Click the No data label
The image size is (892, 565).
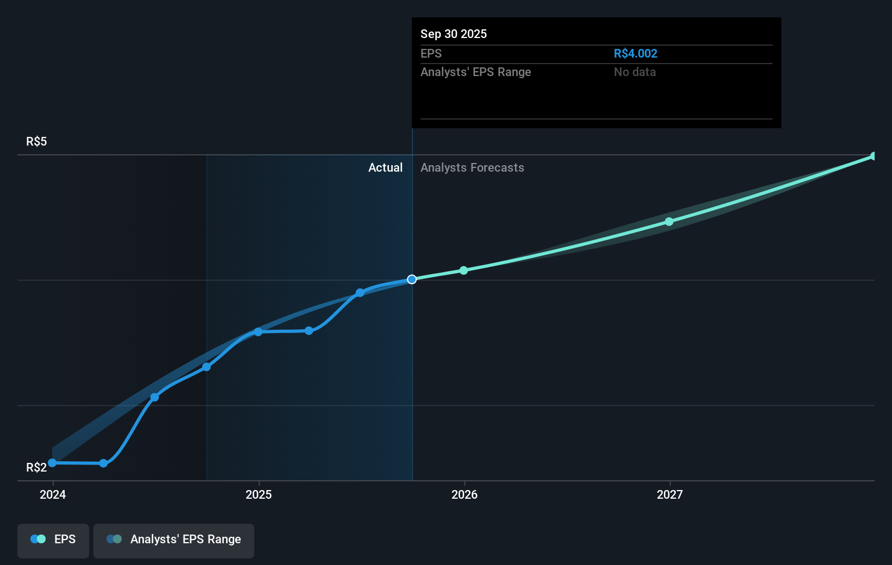point(634,72)
